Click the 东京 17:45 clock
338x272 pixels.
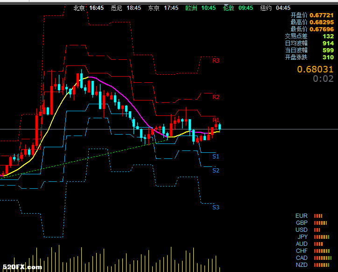point(163,8)
